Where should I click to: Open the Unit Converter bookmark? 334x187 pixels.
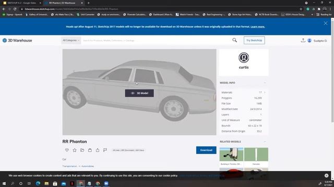point(86,15)
